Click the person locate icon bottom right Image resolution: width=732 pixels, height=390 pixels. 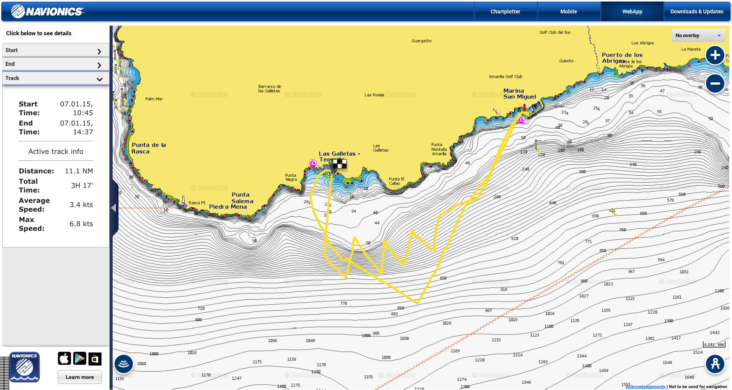pos(715,364)
